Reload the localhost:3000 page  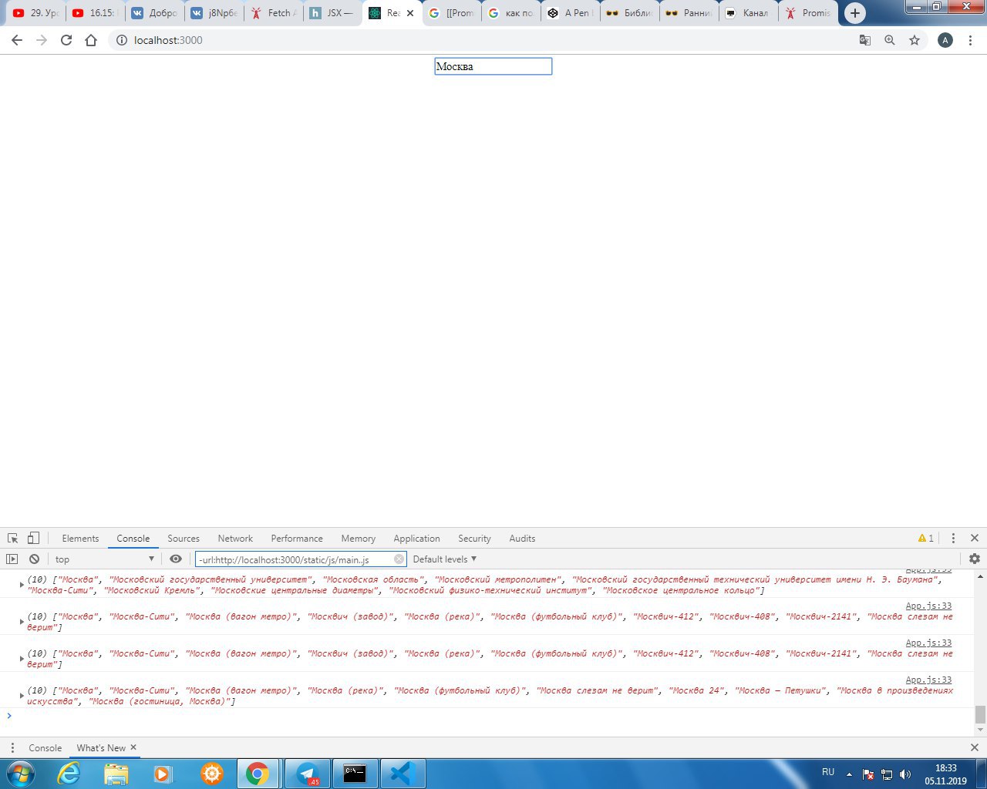click(x=66, y=40)
